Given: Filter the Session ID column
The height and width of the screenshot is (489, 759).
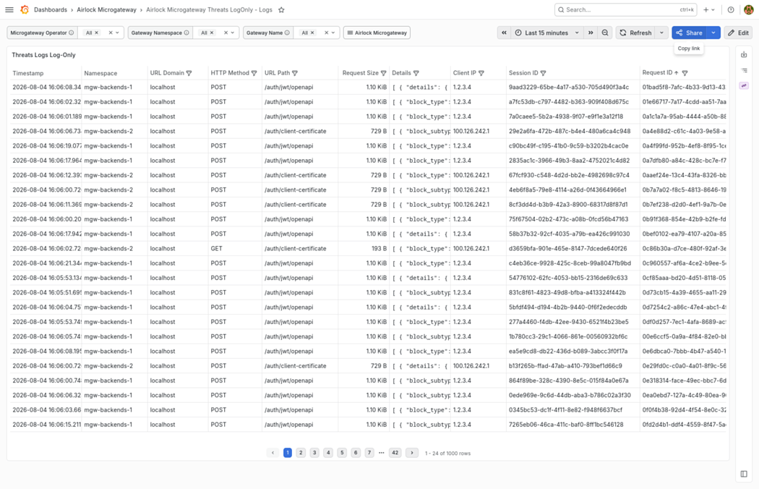Looking at the screenshot, I should [543, 73].
